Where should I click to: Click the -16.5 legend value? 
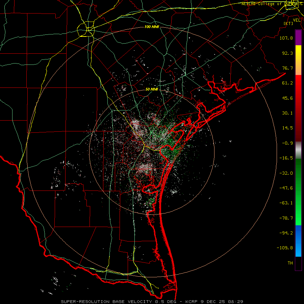286,158
